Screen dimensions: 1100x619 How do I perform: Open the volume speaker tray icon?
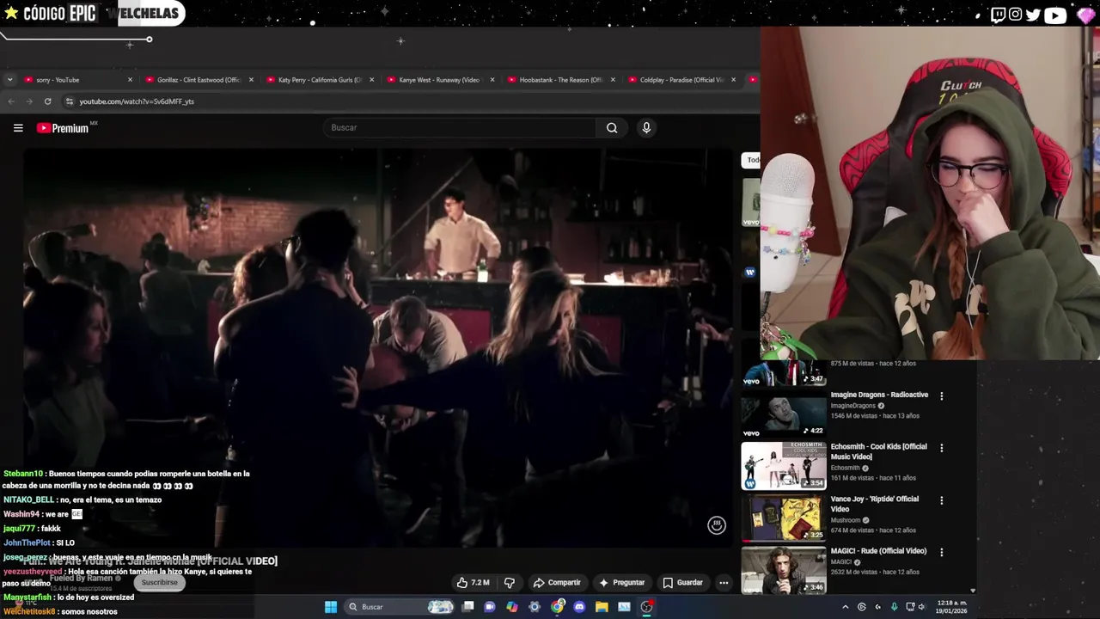[921, 607]
